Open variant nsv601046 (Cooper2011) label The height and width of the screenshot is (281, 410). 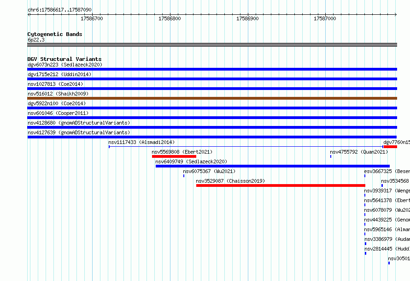58,113
